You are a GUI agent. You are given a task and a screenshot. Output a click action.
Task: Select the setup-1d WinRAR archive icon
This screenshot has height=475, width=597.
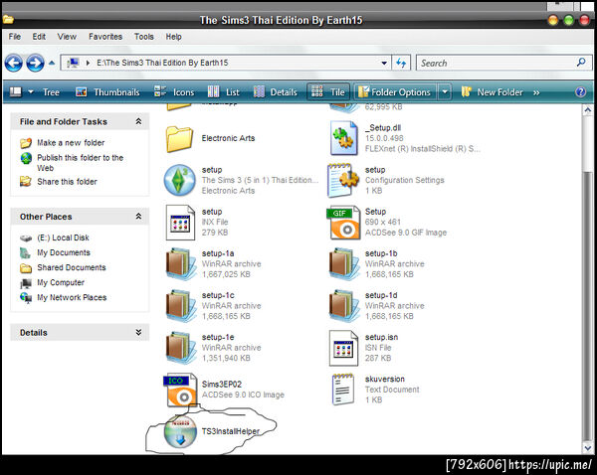[343, 306]
